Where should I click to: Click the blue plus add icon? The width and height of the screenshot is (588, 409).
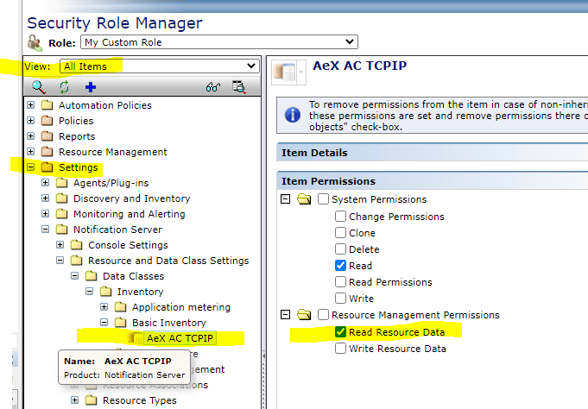click(x=89, y=86)
